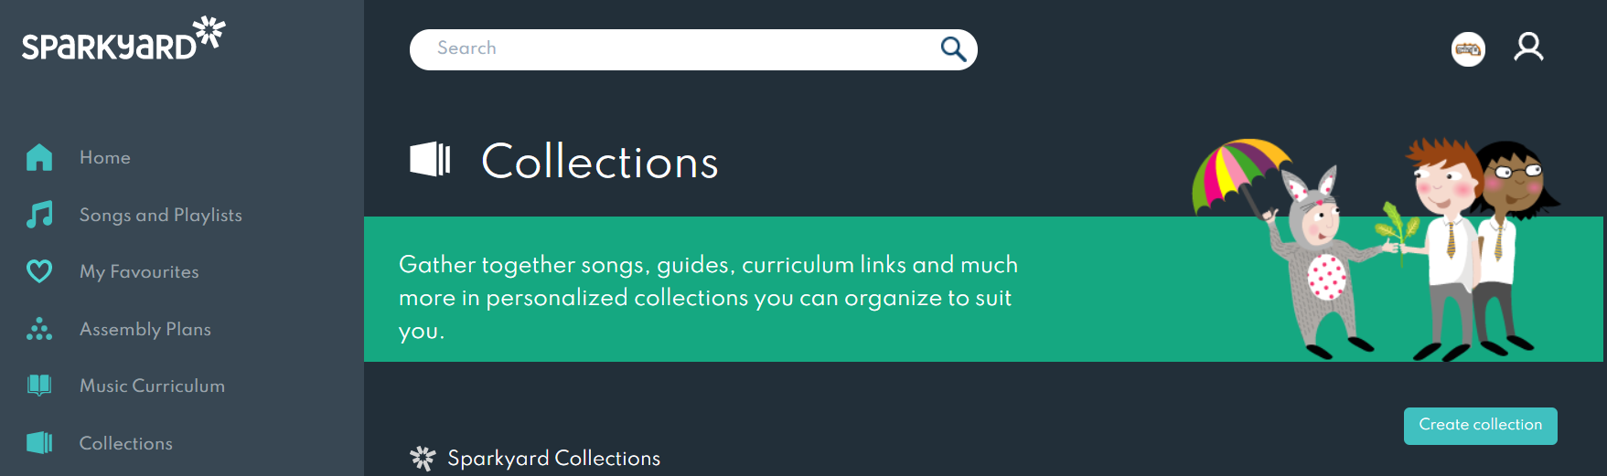Click the heart Favourites icon
Viewport: 1607px width, 476px height.
point(39,271)
